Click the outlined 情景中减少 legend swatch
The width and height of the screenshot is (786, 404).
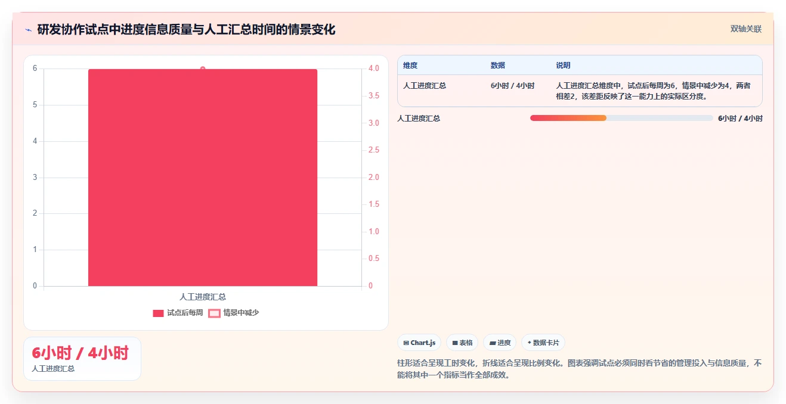point(214,313)
